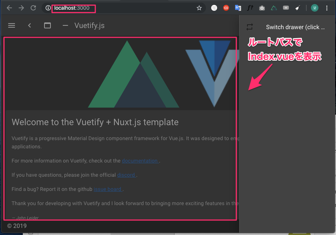Open the f? font finder extension
The width and height of the screenshot is (336, 235).
click(250, 8)
